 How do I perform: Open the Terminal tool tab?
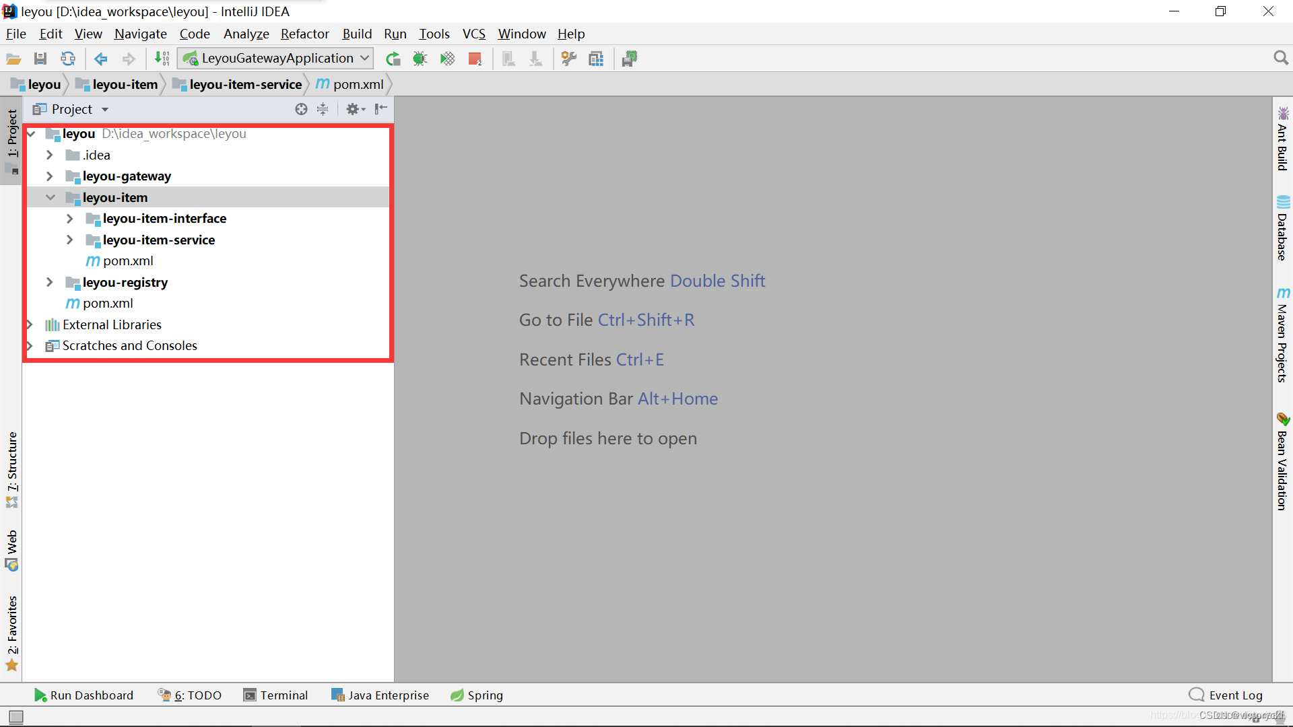[275, 695]
